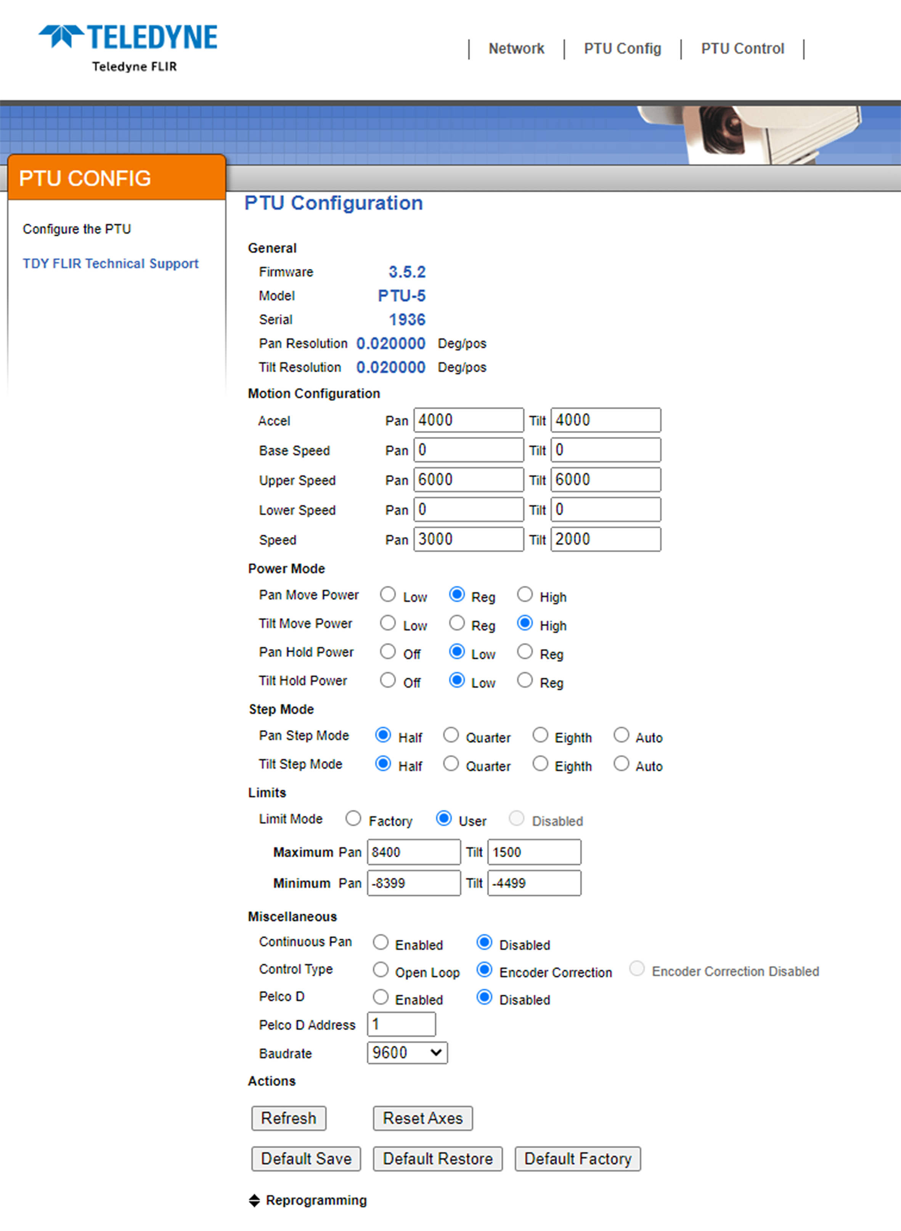Click the Minimum Pan limit field
Viewport: 901px width, 1231px height.
click(414, 883)
